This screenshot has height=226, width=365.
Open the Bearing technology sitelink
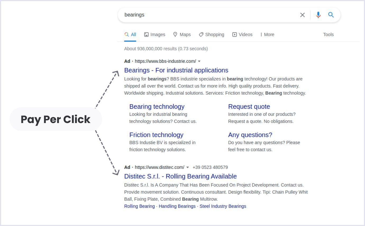point(157,107)
